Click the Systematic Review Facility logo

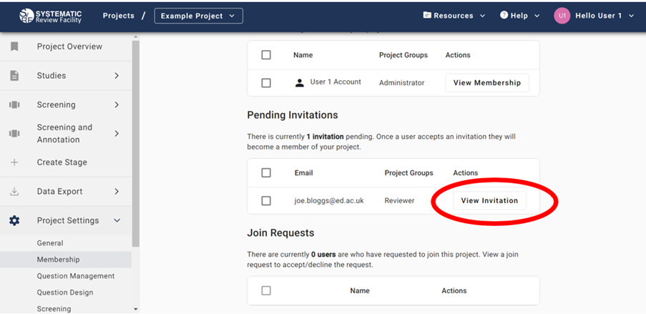(x=49, y=15)
